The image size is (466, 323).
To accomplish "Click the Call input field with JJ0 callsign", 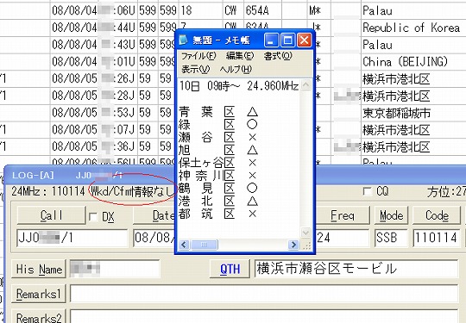I will [72, 238].
